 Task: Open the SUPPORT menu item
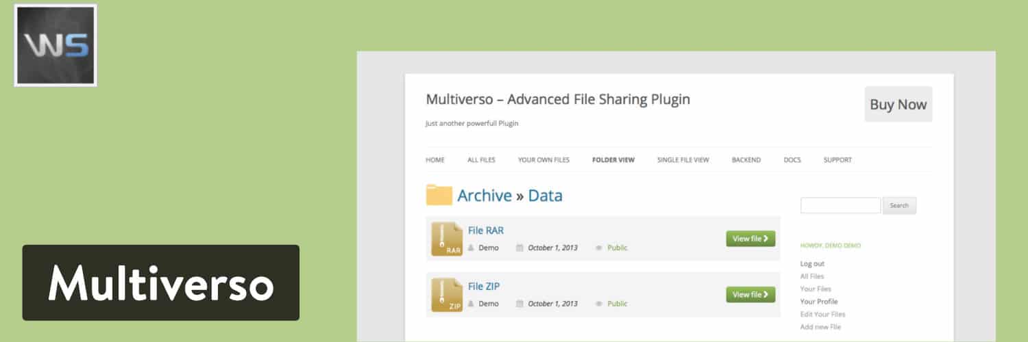(837, 160)
